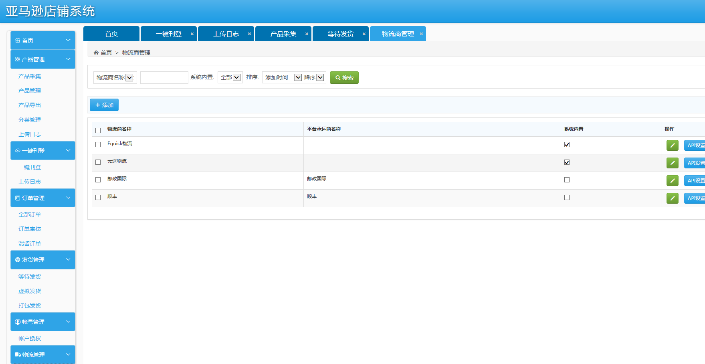Click the green edit pencil for Equick物流
Viewport: 705px width, 364px height.
click(x=672, y=145)
